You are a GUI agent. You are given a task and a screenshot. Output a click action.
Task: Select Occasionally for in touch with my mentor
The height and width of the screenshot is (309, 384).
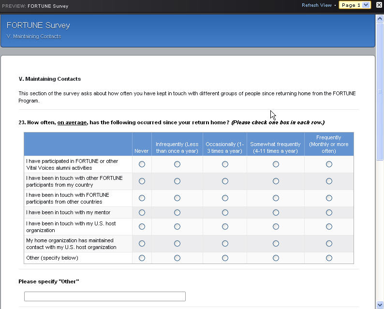(x=225, y=212)
